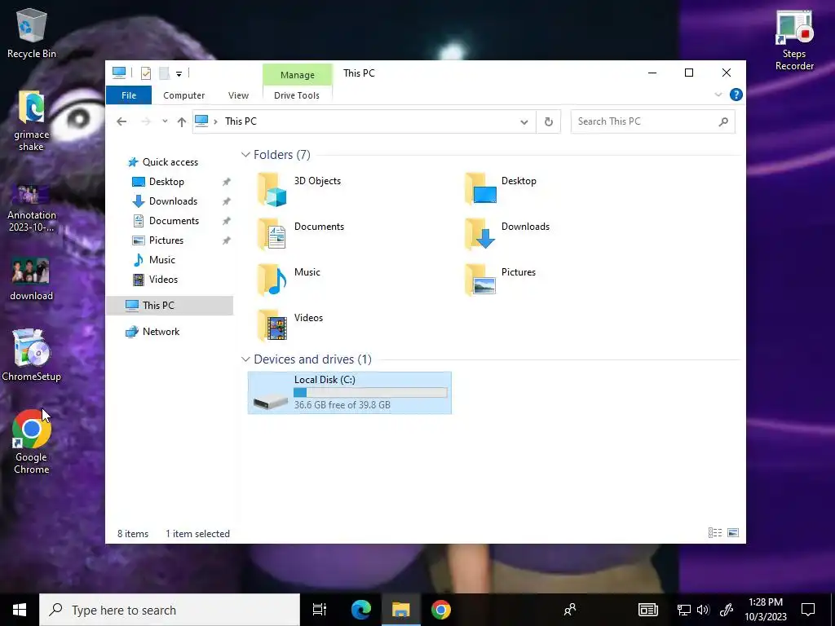Unpin Desktop using its pin icon
This screenshot has width=835, height=626.
pos(227,182)
